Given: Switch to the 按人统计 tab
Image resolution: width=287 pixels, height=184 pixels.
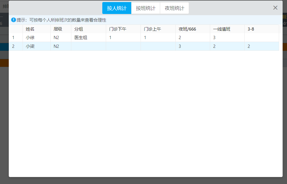Looking at the screenshot, I should [x=117, y=8].
